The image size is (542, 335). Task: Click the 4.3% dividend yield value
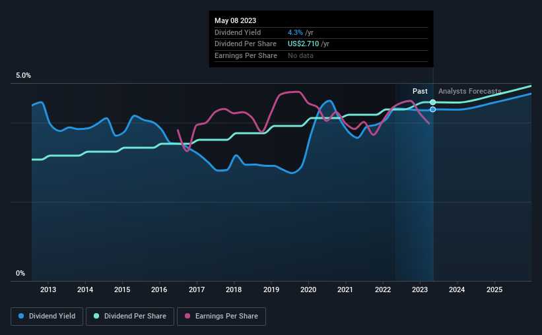[x=295, y=32]
